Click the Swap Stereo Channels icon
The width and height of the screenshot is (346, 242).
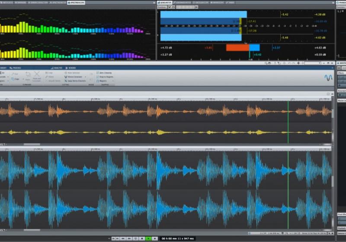click(x=66, y=81)
